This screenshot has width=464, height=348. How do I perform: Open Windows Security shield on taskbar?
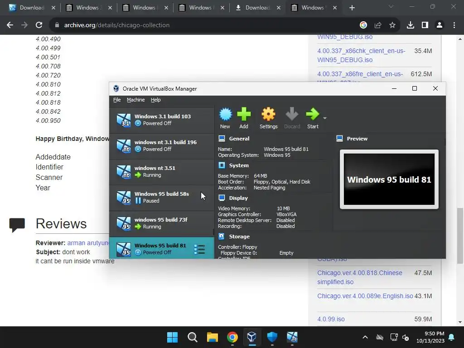[272, 337]
